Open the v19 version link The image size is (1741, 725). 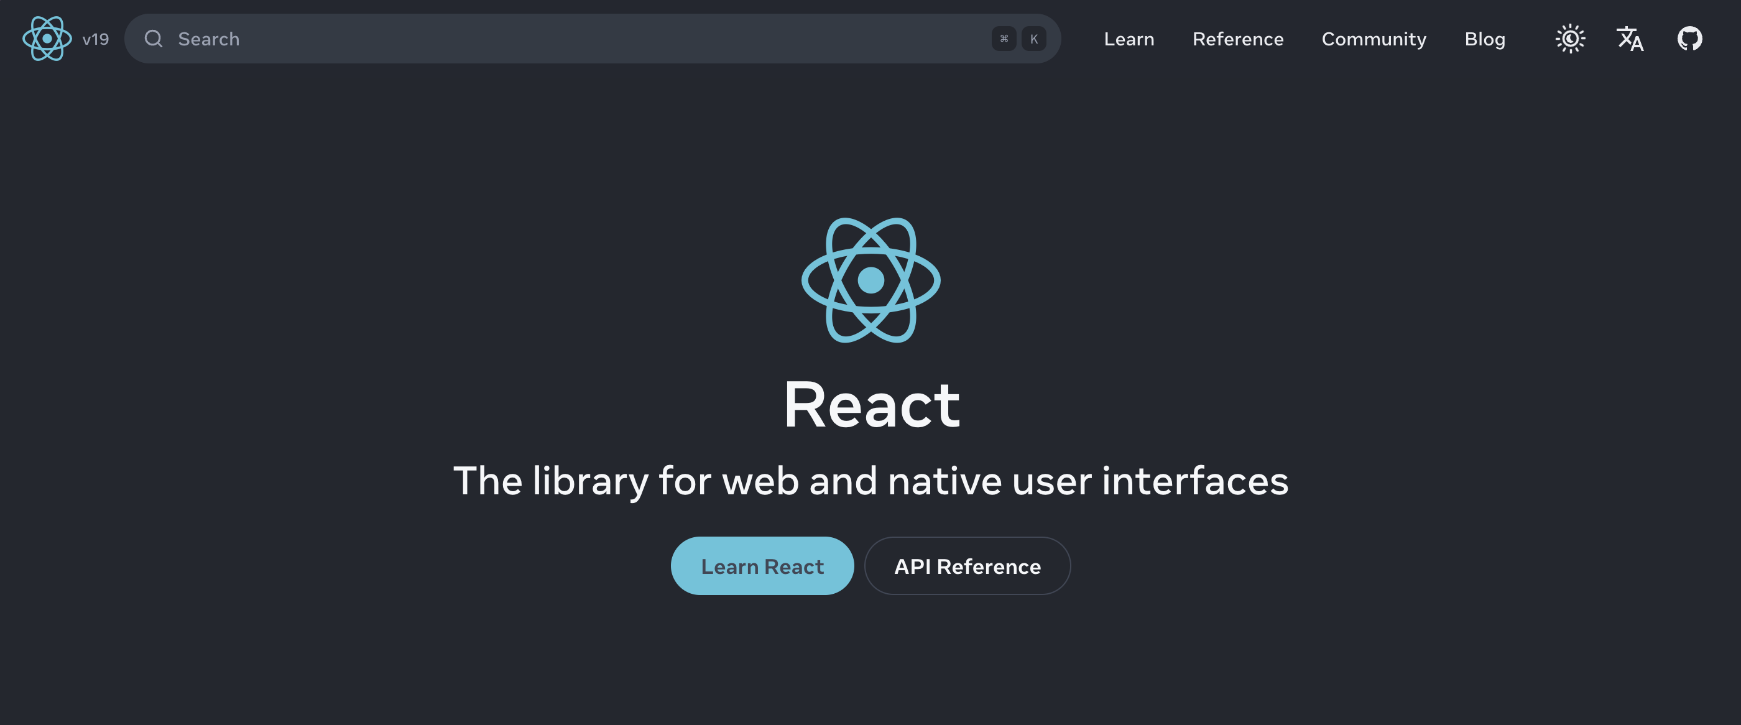coord(95,39)
